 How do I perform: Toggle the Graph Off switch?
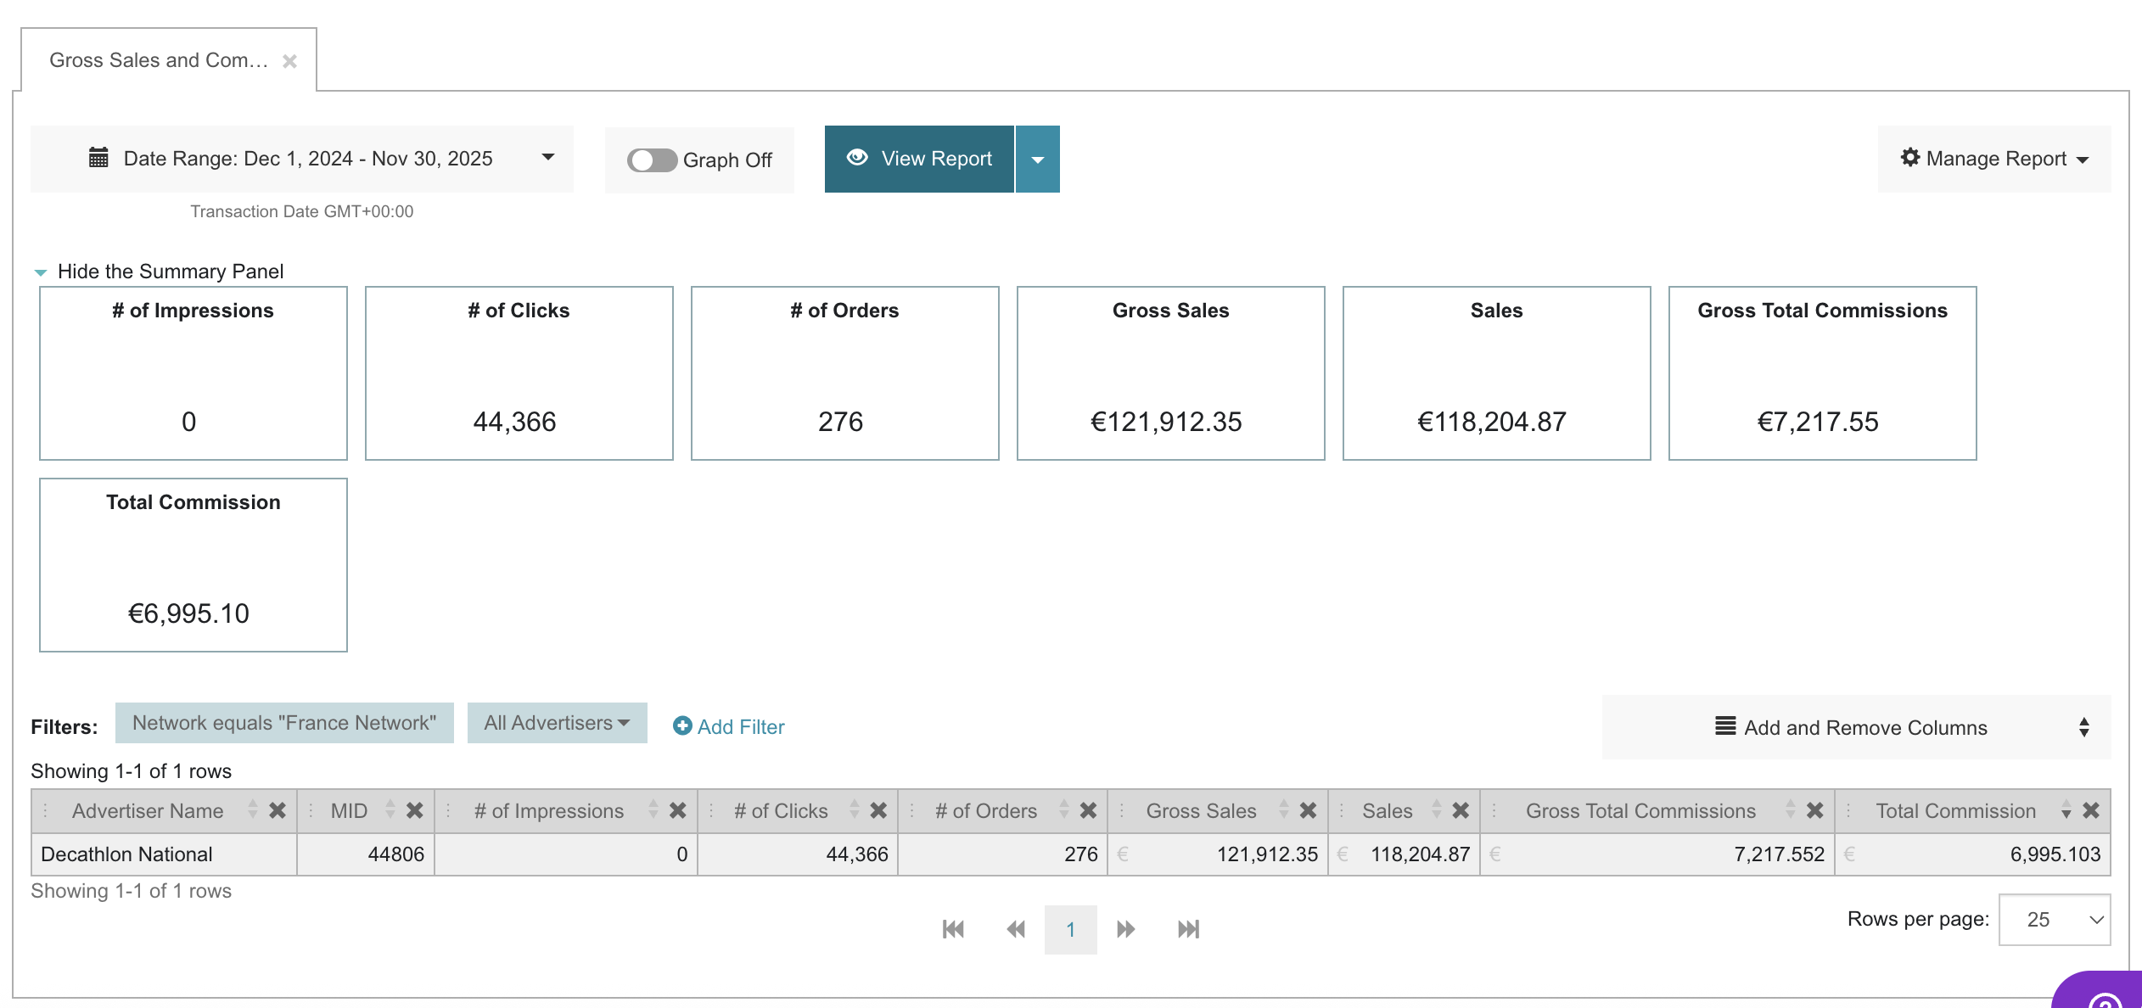coord(652,160)
